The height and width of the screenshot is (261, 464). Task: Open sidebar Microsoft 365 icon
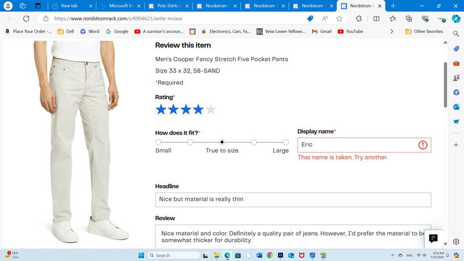[x=456, y=92]
